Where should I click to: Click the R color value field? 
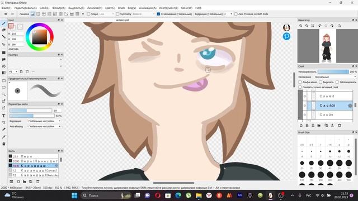coord(17,33)
